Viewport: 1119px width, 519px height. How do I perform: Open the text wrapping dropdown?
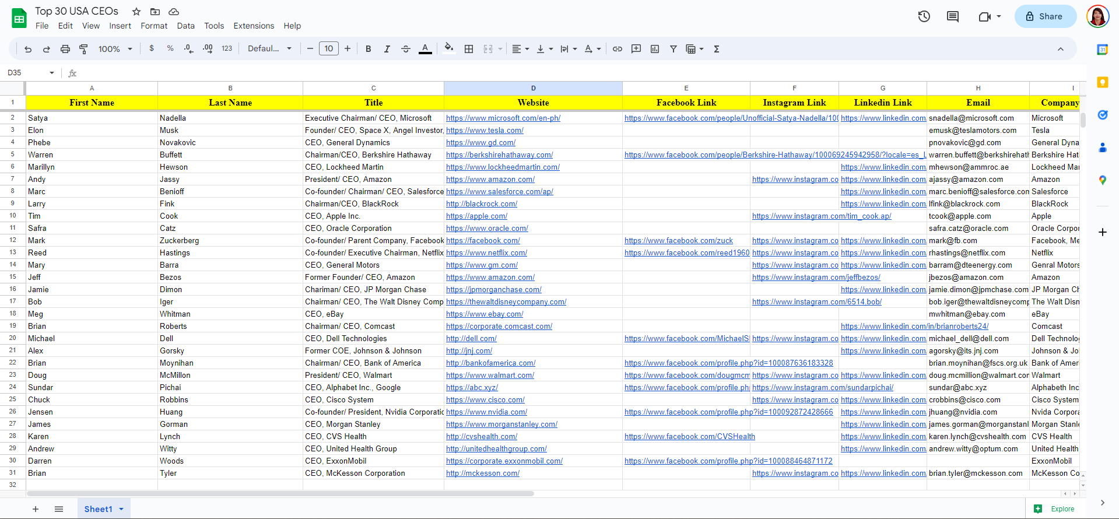click(x=569, y=49)
